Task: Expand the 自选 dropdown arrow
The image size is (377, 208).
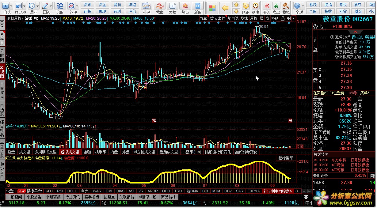Action: pos(11,6)
